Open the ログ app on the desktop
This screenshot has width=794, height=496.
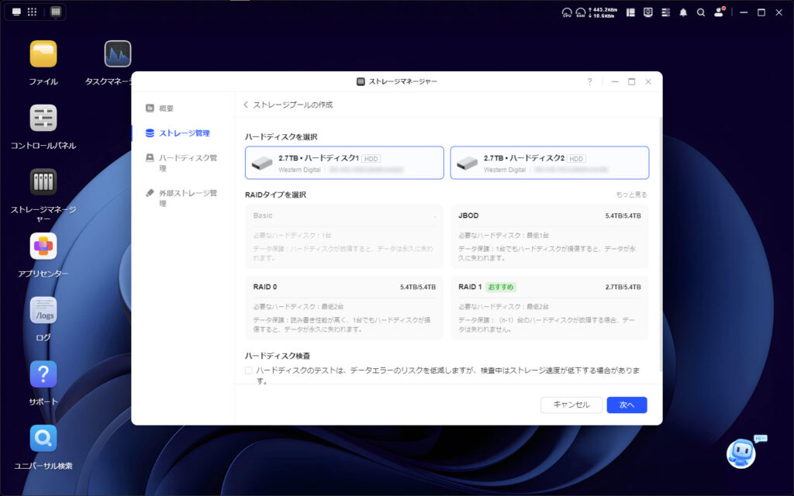(43, 312)
